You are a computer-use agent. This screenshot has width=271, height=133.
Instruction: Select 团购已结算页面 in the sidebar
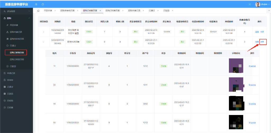click(16, 59)
